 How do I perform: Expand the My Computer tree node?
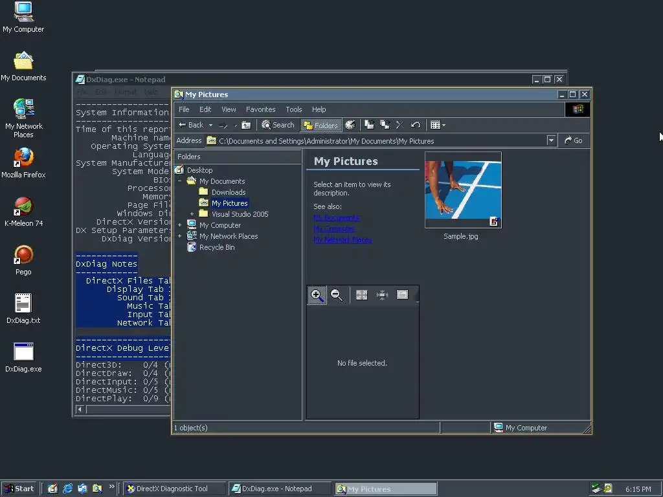(180, 225)
